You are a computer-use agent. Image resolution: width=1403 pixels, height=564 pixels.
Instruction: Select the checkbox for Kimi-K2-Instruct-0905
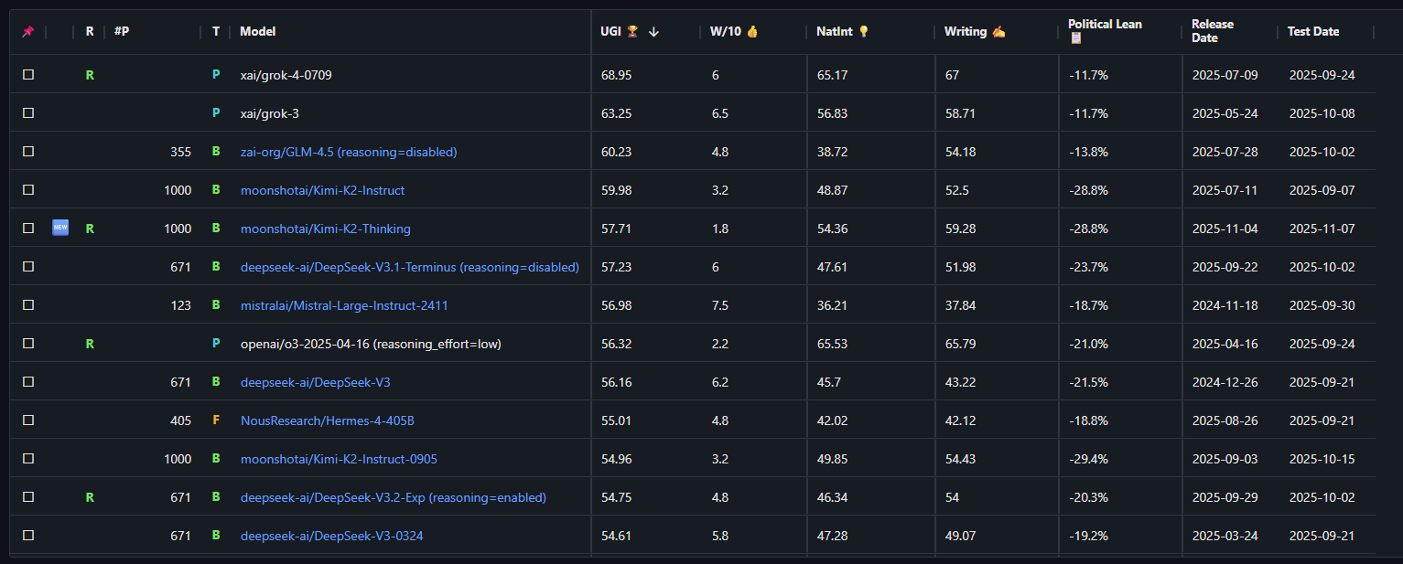click(x=28, y=459)
